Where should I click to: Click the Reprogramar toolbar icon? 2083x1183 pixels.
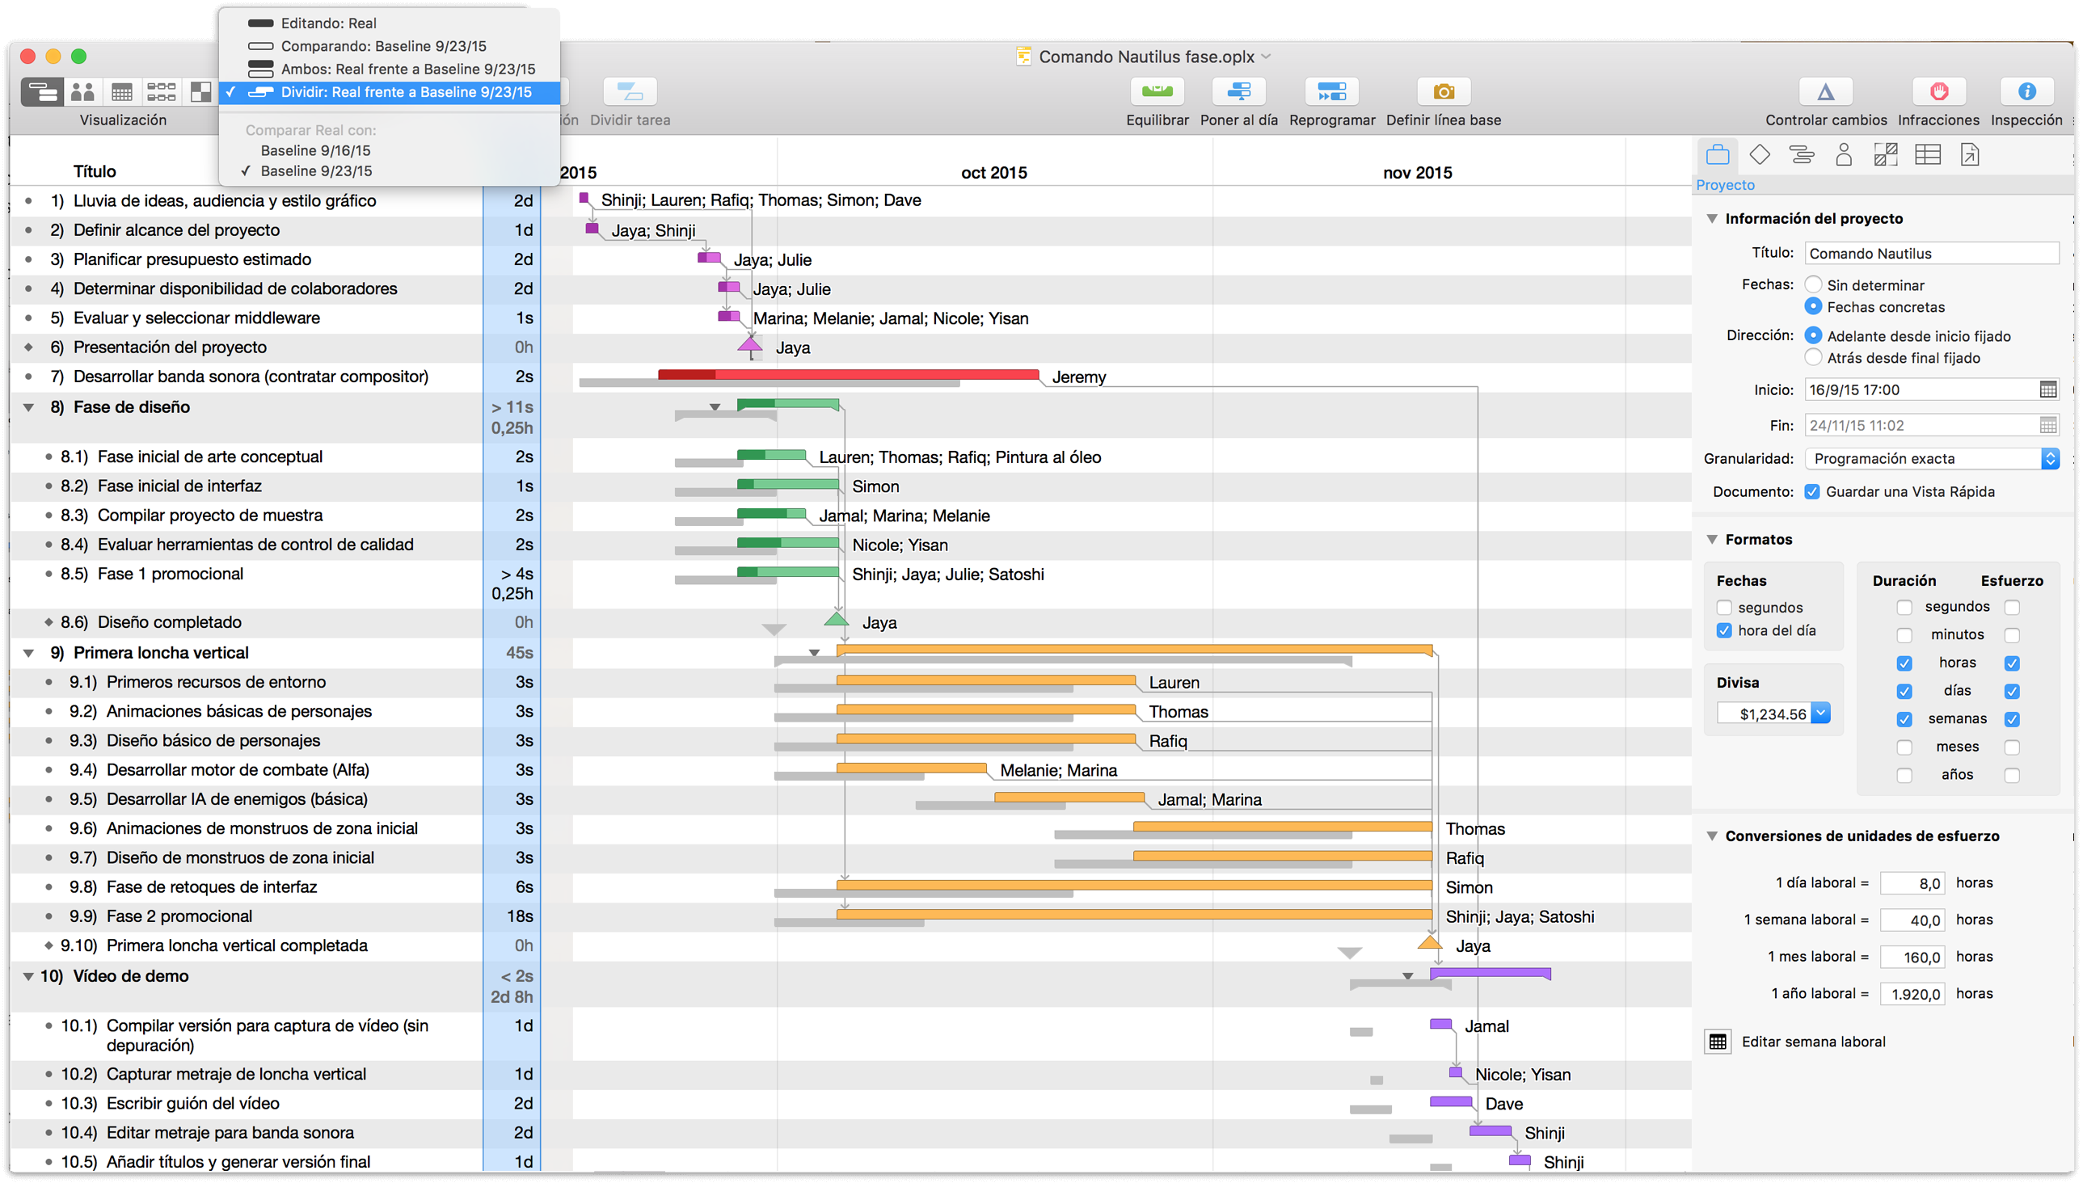pos(1331,92)
